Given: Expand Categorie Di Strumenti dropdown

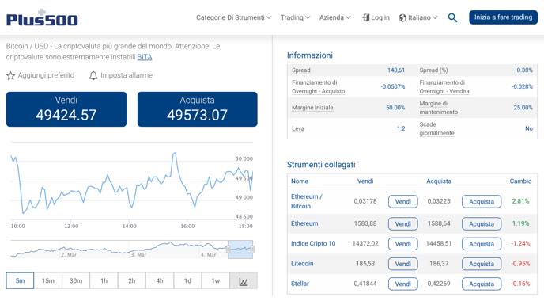Looking at the screenshot, I should point(233,17).
